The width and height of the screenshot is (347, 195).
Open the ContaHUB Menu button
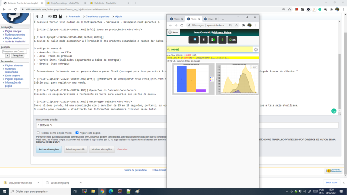[173, 32]
